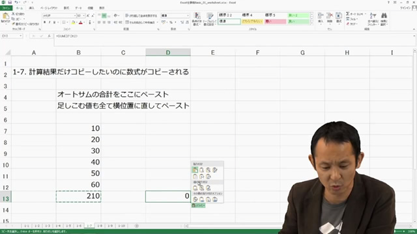The height and width of the screenshot is (234, 417).
Task: Click the Save disk icon in quick access
Action: click(x=10, y=3)
